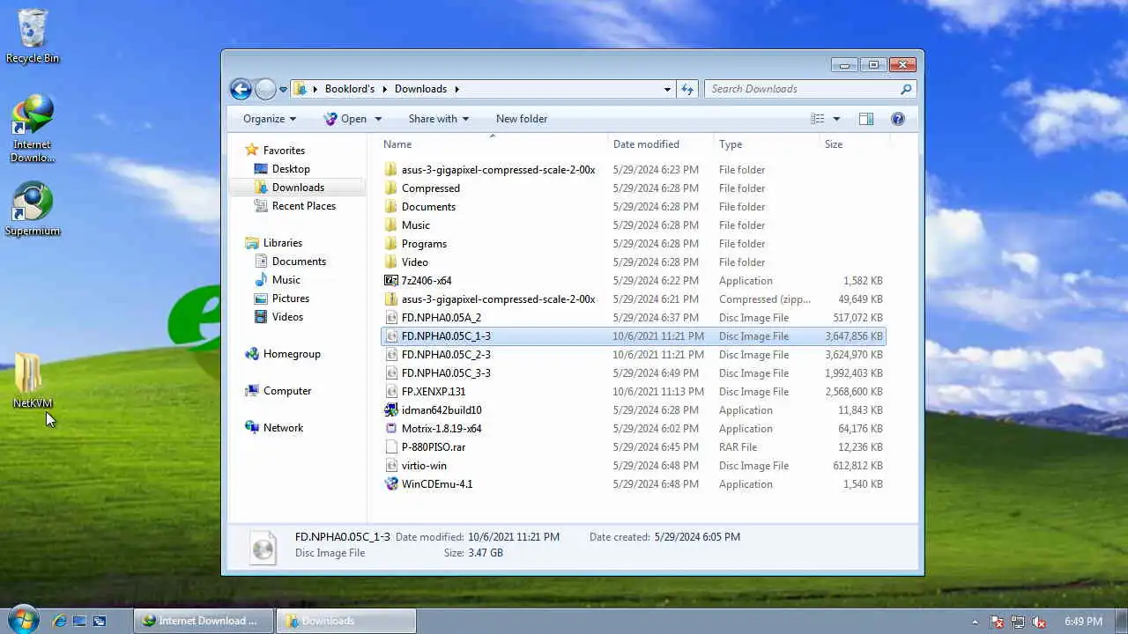Select the NetKVM folder on desktop

click(32, 380)
